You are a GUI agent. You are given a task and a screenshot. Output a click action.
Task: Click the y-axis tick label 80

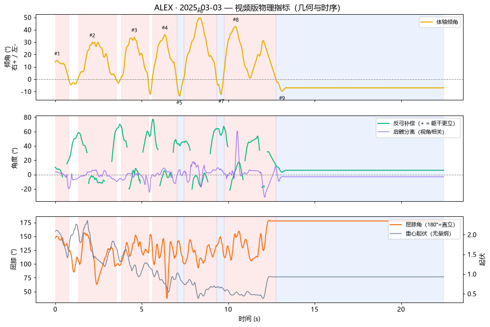pos(28,117)
